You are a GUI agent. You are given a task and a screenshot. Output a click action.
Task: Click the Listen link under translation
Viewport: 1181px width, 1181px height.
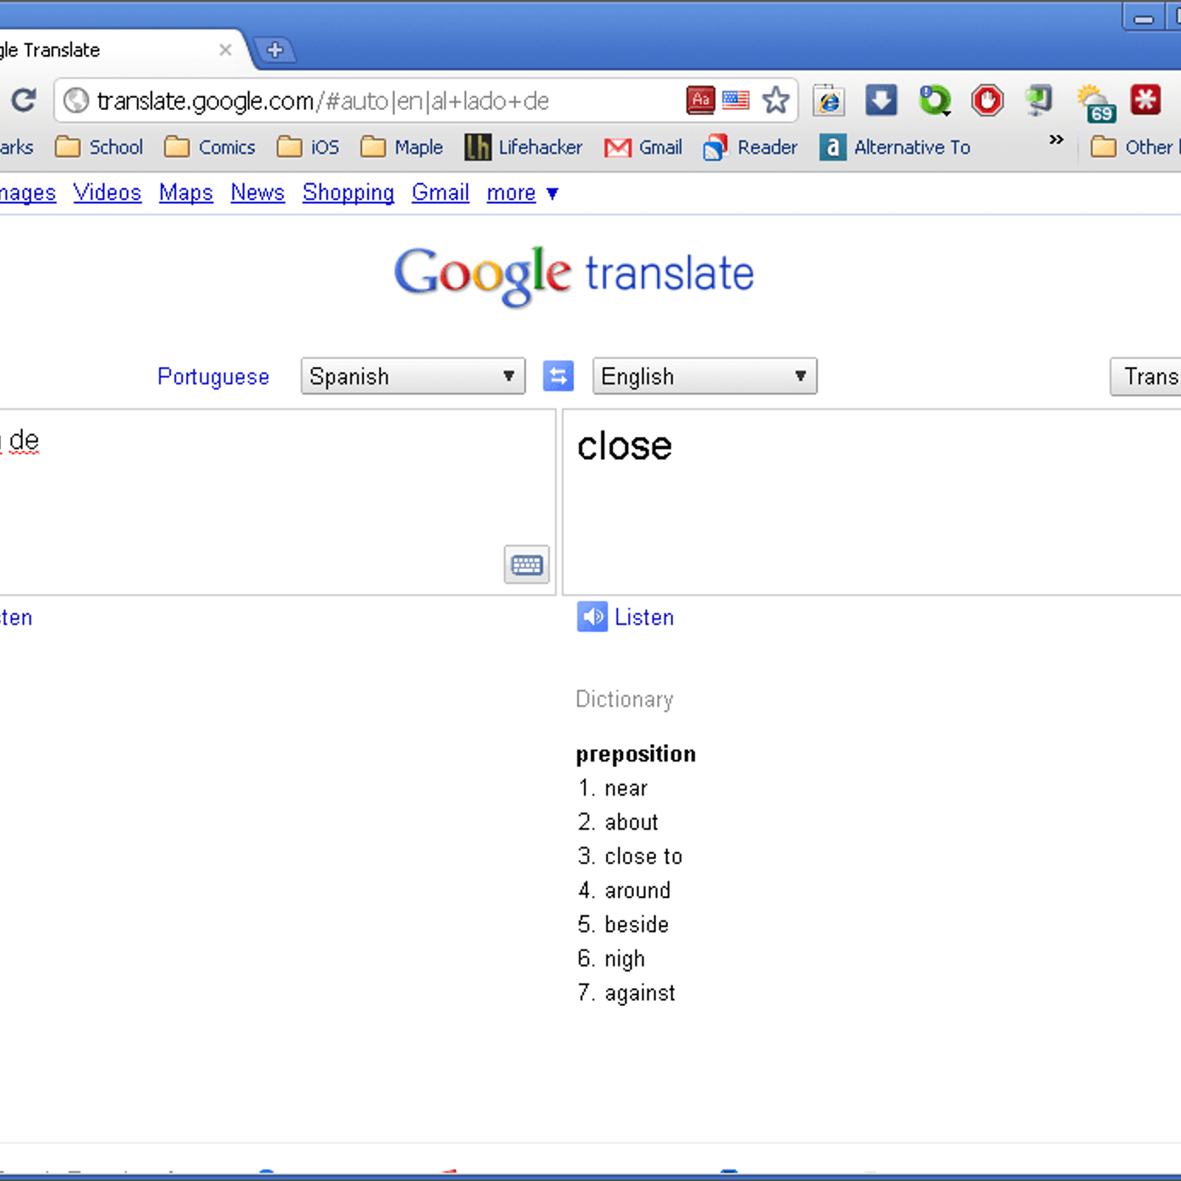(644, 617)
